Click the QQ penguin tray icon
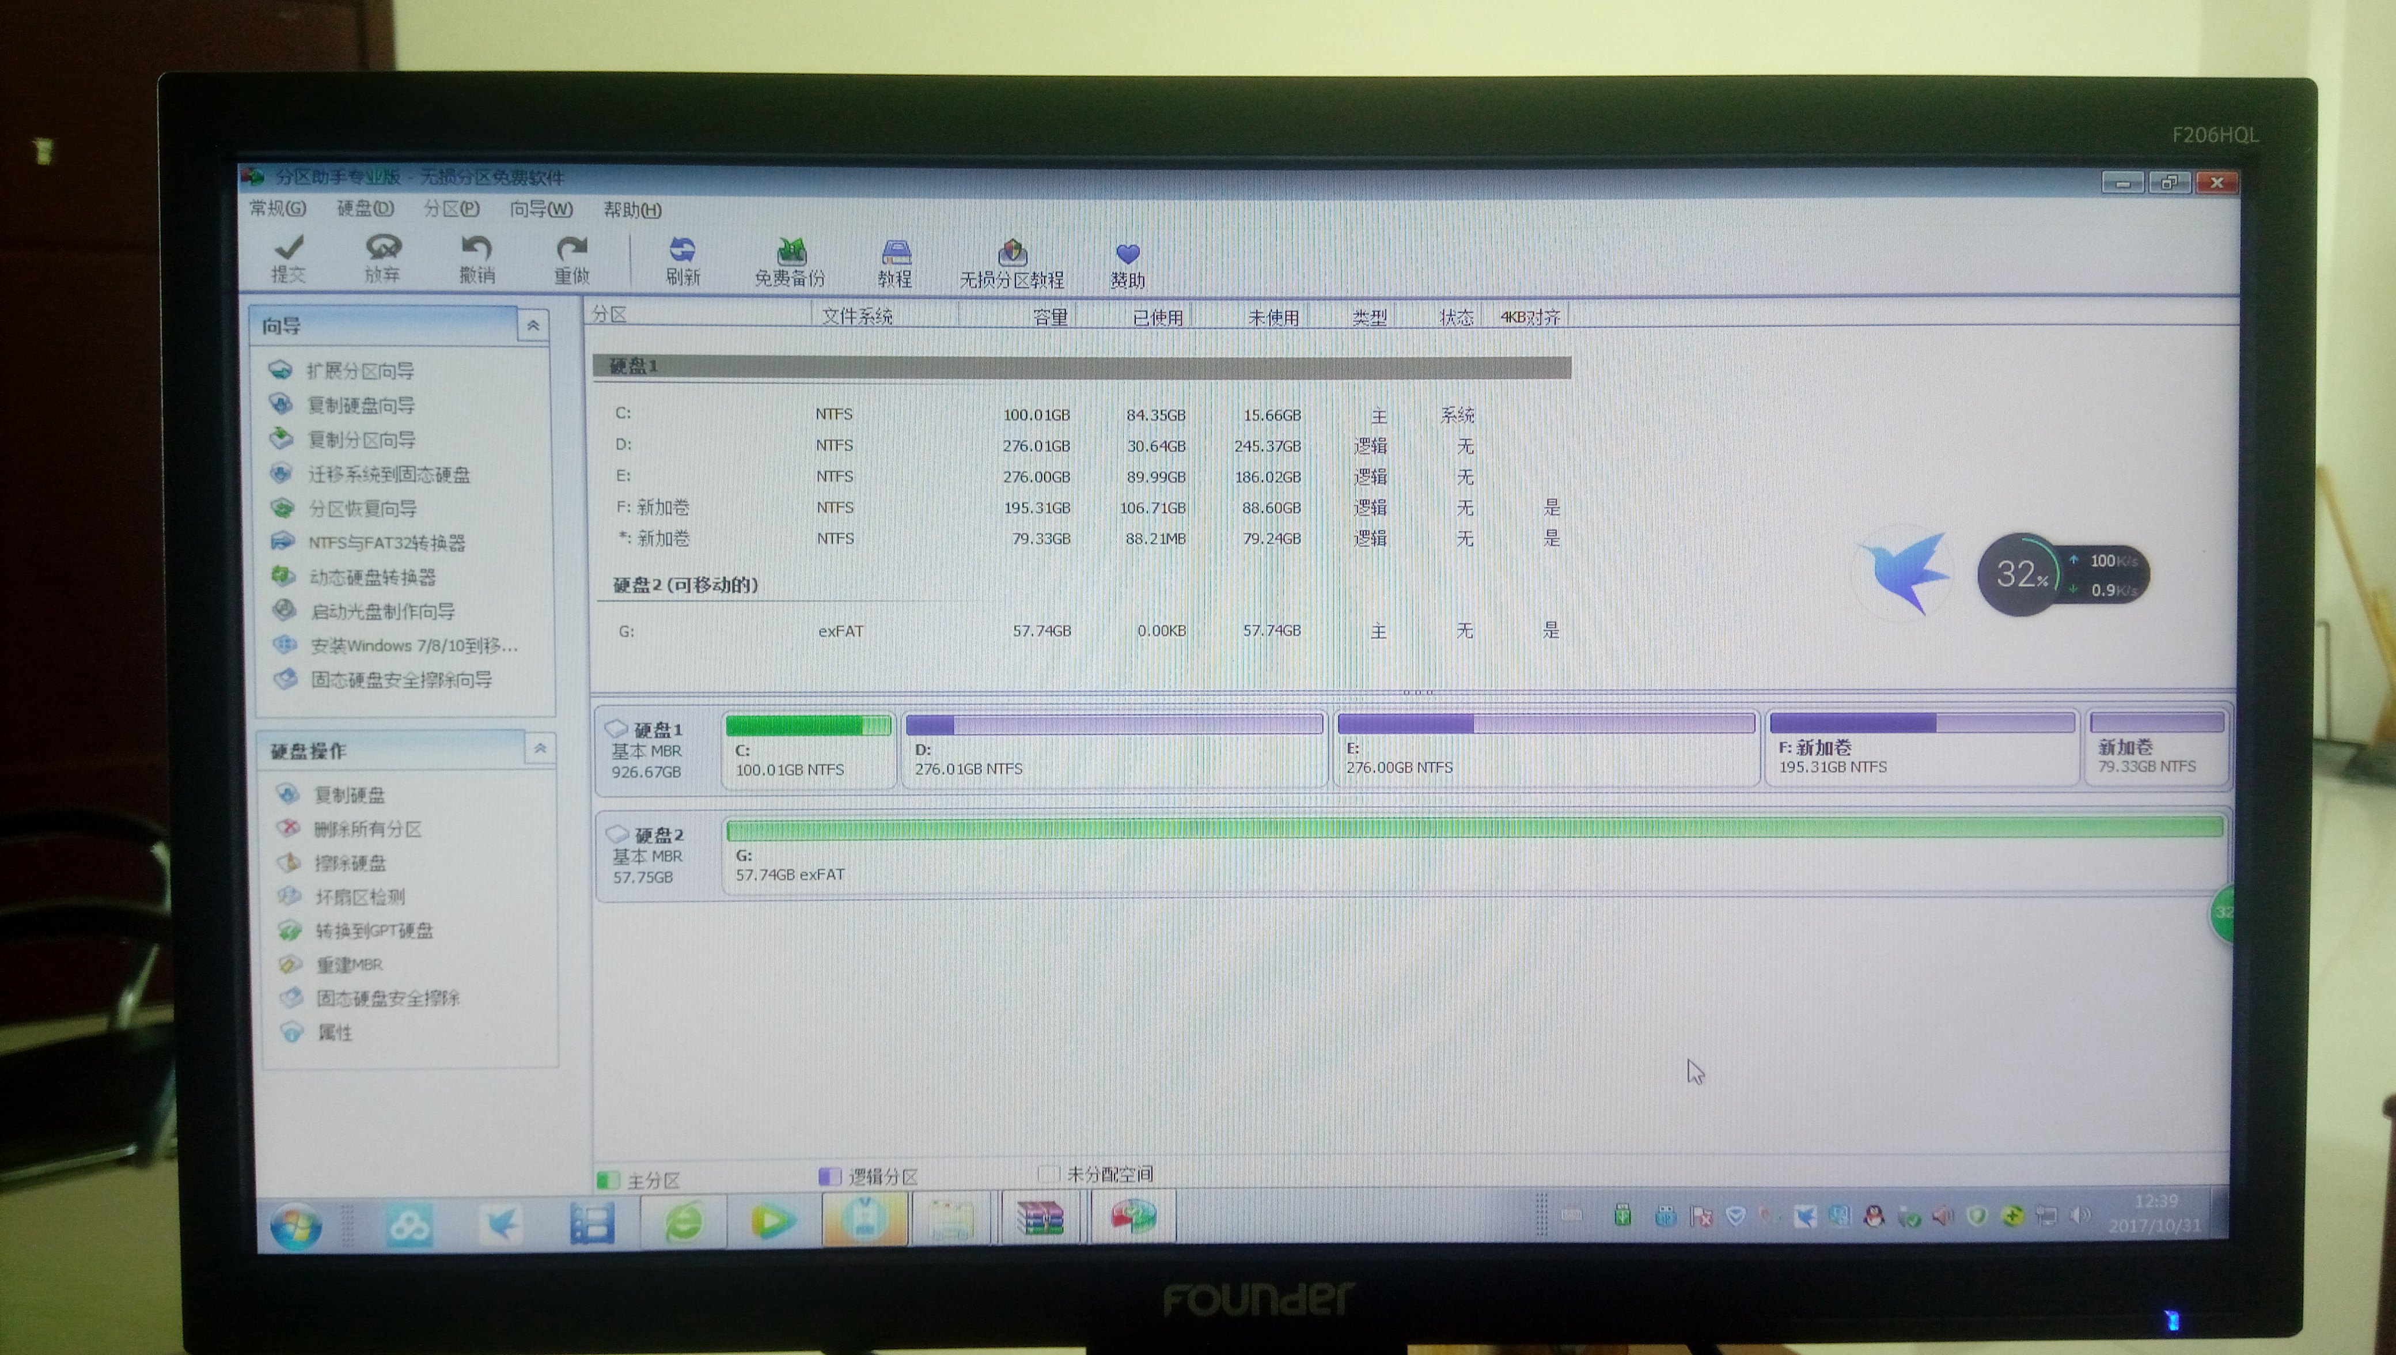 (x=1873, y=1216)
